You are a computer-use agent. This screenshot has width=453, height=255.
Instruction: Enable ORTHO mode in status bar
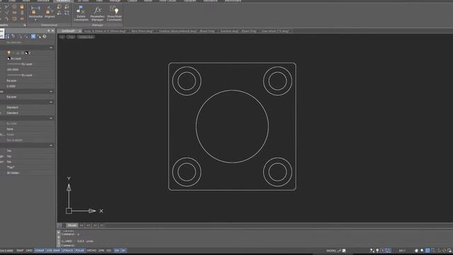91,251
